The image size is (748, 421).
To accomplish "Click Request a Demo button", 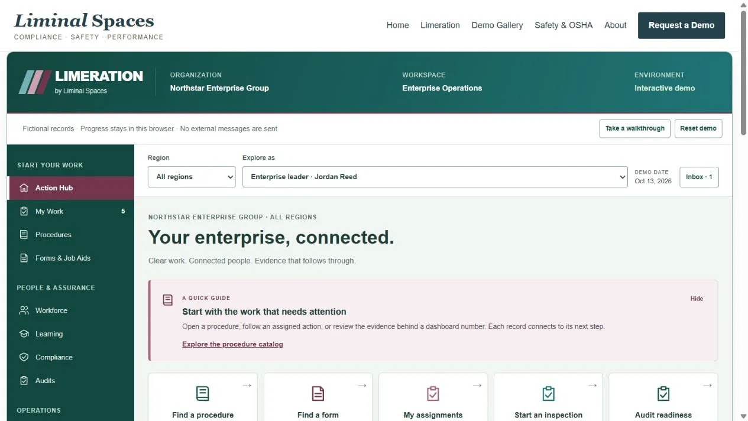I will click(681, 25).
